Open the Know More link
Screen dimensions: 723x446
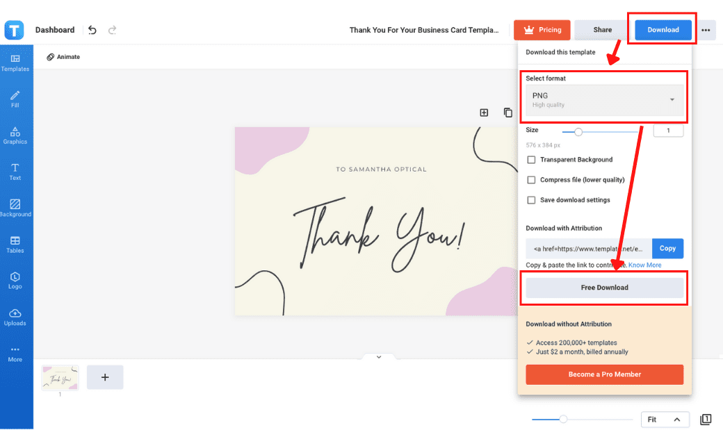(x=644, y=265)
